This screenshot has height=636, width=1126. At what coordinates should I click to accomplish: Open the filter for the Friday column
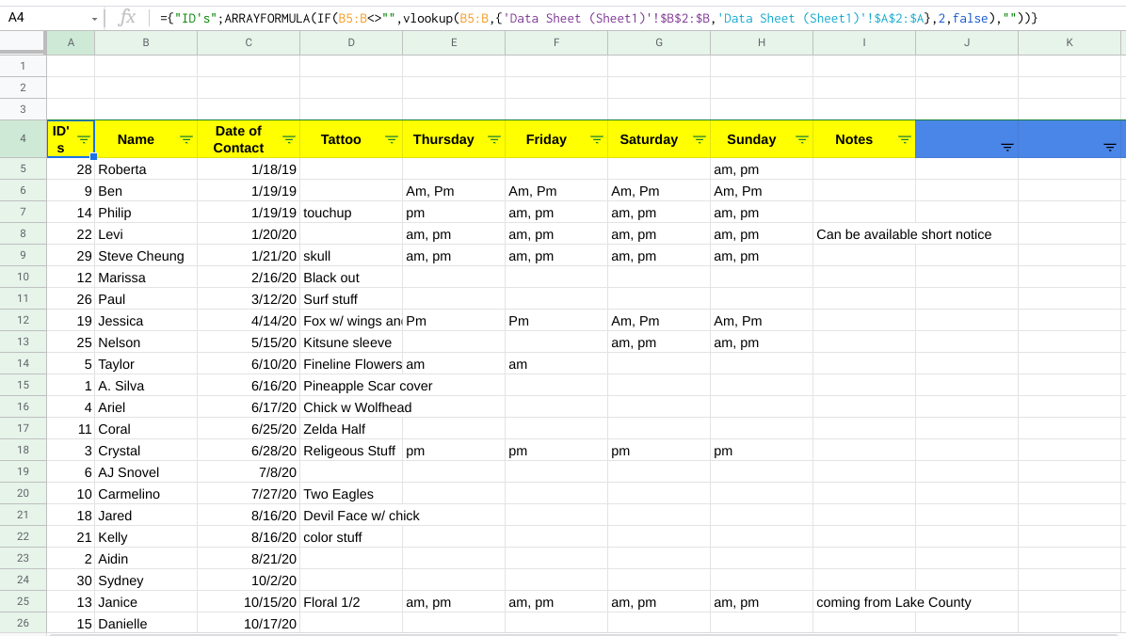coord(597,139)
